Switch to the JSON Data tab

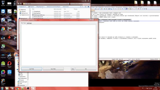click(x=29, y=23)
